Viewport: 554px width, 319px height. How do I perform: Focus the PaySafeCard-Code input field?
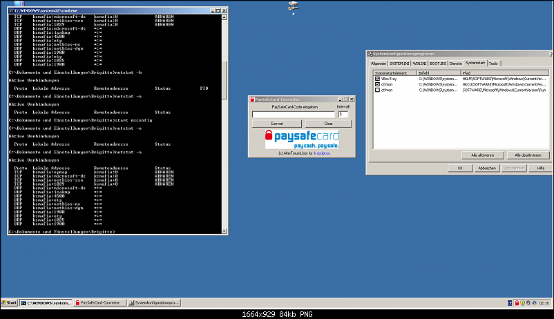[294, 115]
